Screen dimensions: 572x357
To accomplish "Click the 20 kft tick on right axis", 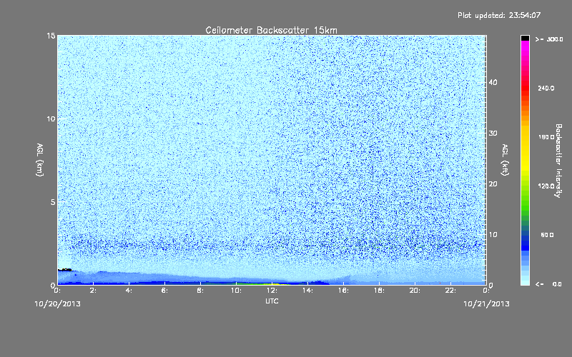I will [493, 184].
